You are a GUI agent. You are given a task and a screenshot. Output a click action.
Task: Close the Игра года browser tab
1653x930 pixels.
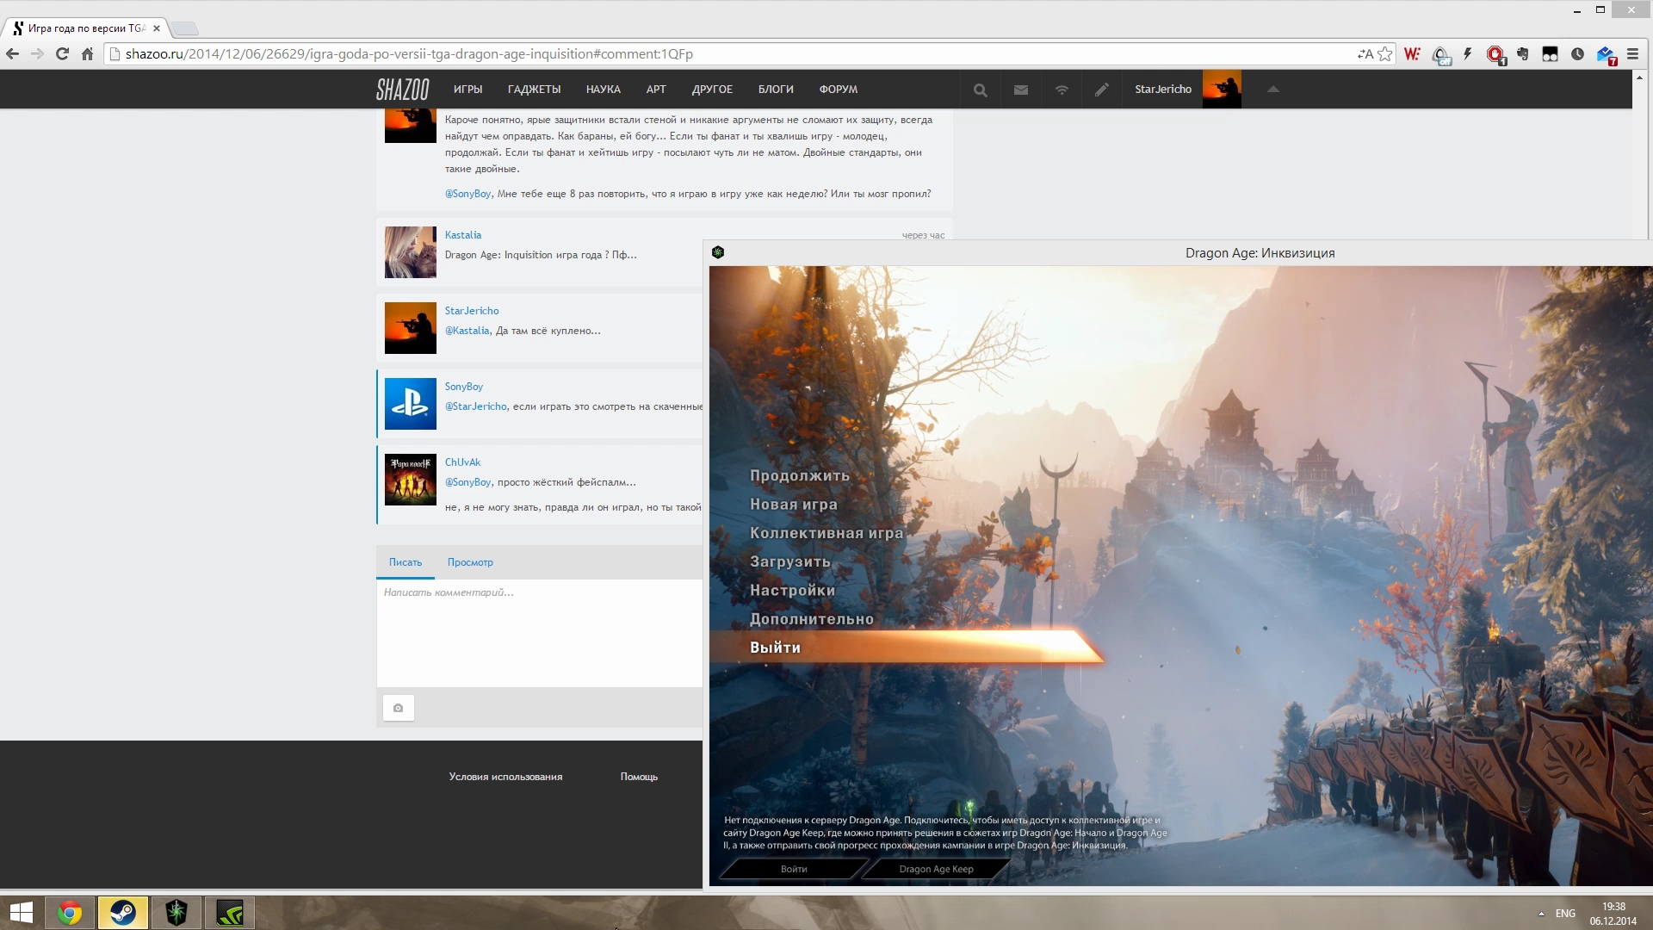[x=157, y=28]
